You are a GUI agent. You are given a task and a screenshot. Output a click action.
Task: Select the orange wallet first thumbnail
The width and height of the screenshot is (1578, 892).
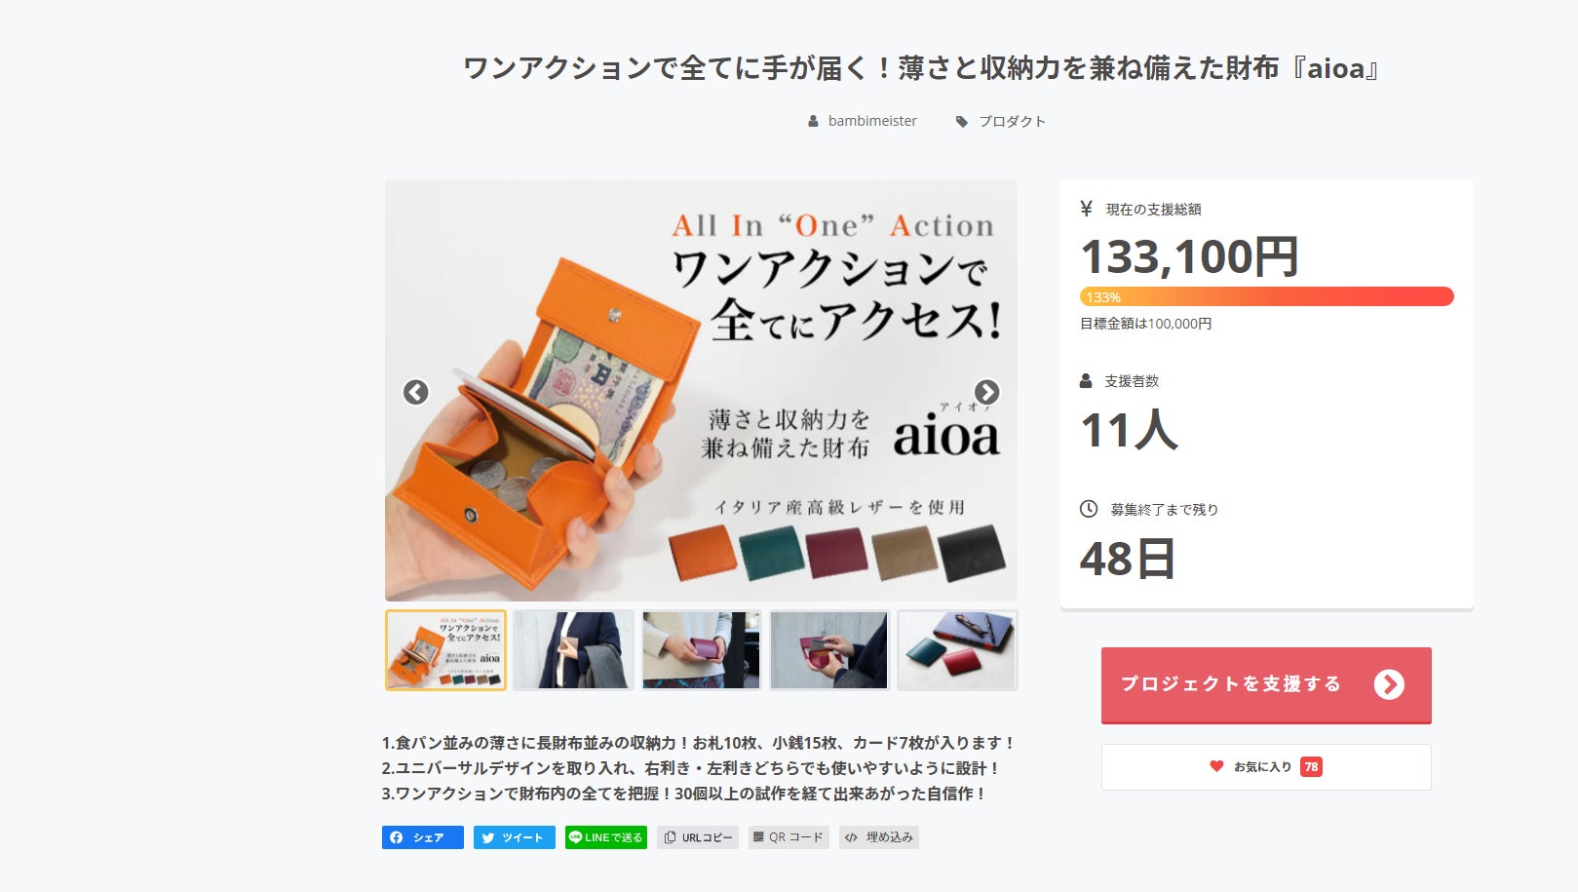click(x=445, y=650)
